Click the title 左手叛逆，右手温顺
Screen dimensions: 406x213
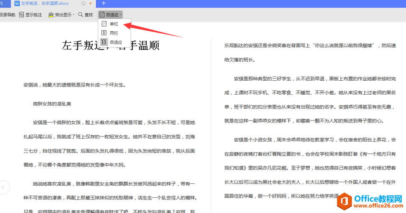pos(111,46)
